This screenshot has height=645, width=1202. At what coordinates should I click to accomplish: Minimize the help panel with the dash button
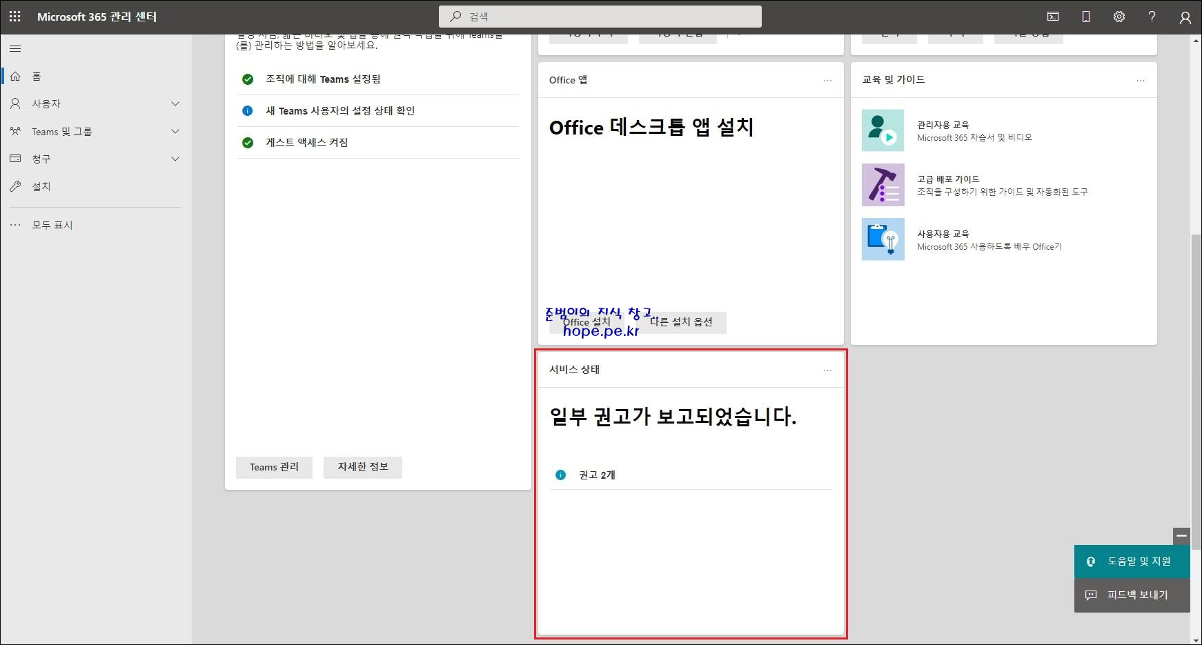click(x=1181, y=536)
